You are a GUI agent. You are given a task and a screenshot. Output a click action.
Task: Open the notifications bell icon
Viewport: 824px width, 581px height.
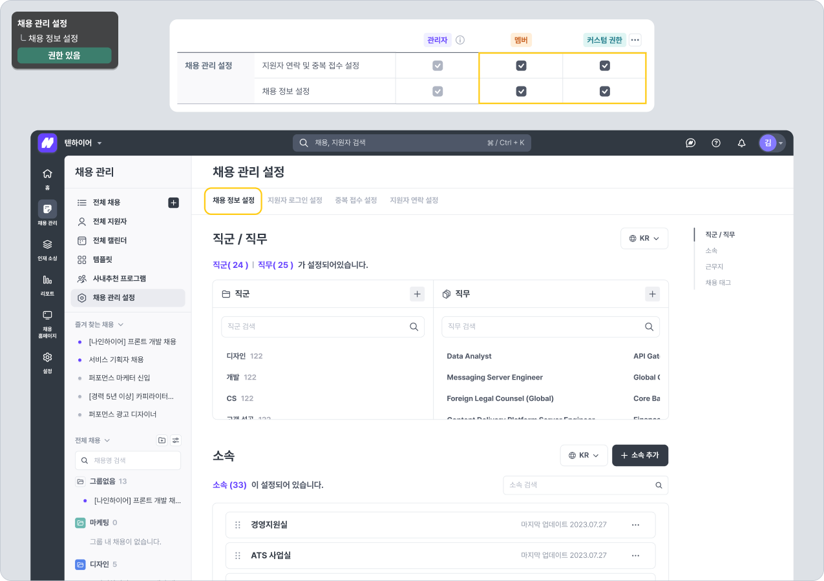click(742, 143)
